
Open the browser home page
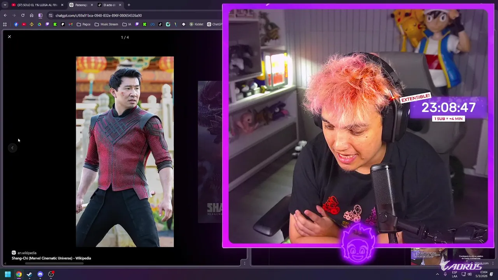pos(32,16)
